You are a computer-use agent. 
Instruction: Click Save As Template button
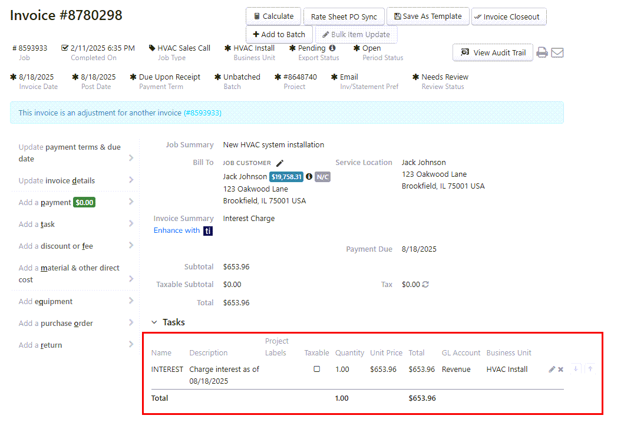428,17
